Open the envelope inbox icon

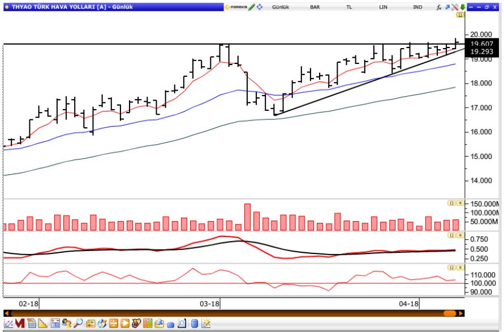pyautogui.click(x=159, y=324)
